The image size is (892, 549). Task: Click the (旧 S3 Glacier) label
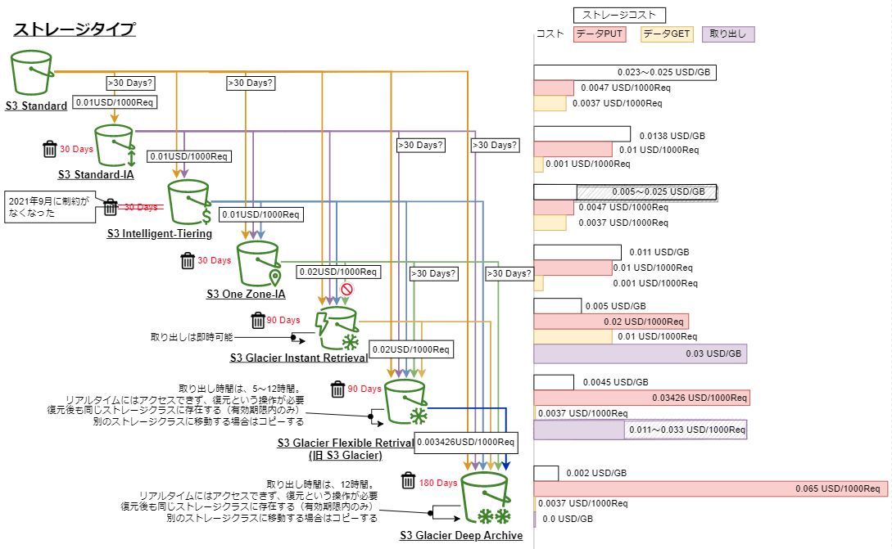coord(346,455)
